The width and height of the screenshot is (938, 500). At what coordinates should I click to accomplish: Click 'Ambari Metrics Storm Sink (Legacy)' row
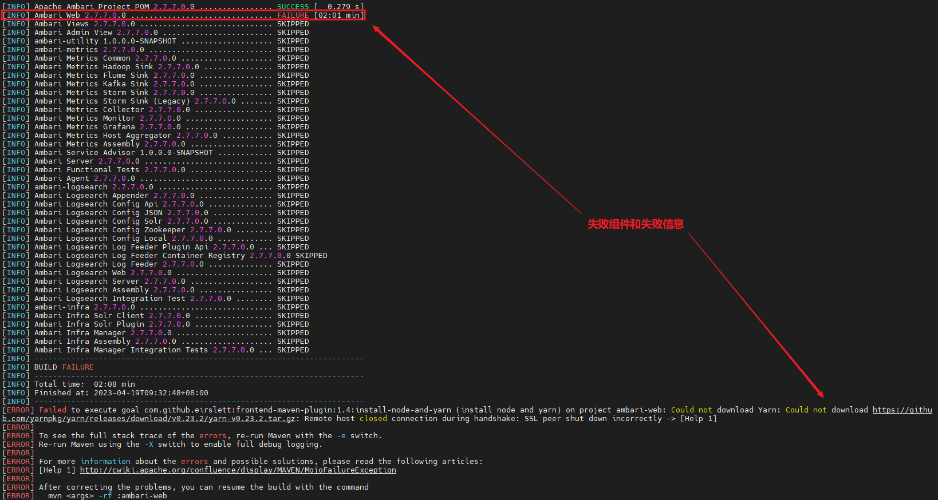click(156, 101)
